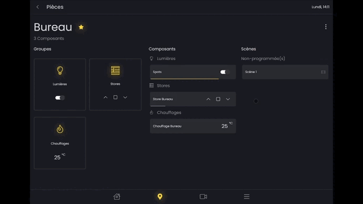The image size is (363, 204).
Task: Toggle the Spots light switch
Action: [225, 72]
